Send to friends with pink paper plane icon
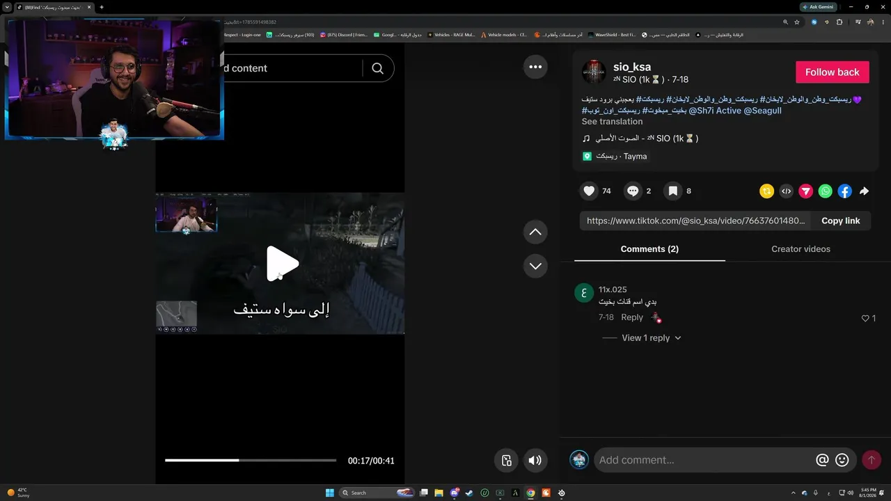 click(x=805, y=191)
